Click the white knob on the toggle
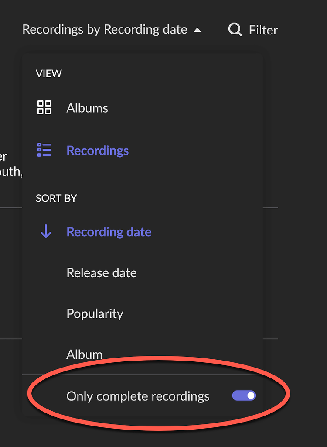The image size is (327, 447). (x=250, y=395)
